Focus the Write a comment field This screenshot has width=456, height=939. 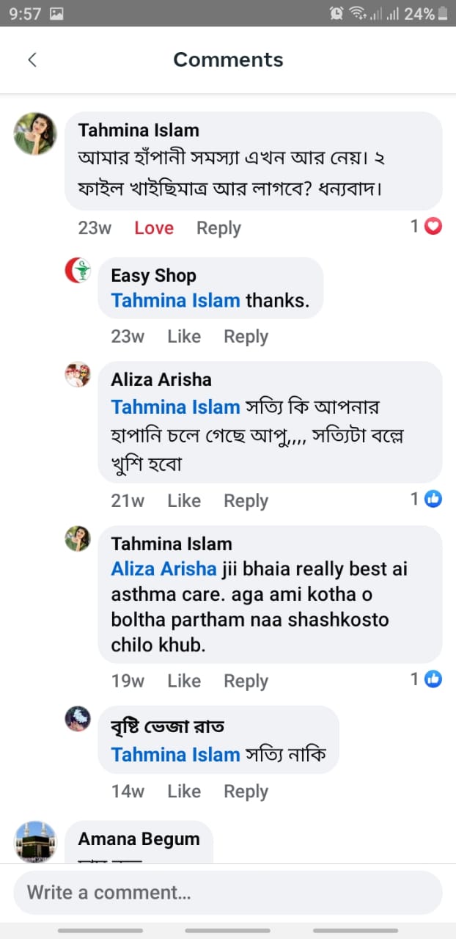tap(228, 893)
